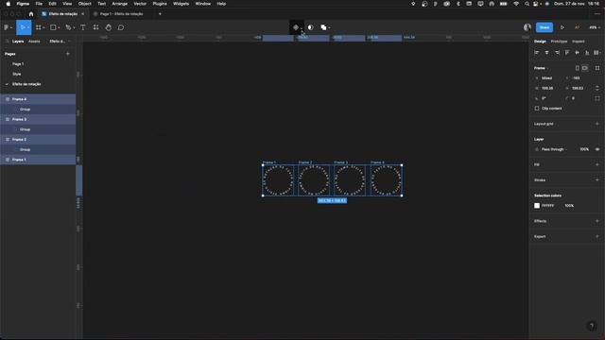Set frame to portrait orientation
The image size is (605, 340).
(578, 68)
